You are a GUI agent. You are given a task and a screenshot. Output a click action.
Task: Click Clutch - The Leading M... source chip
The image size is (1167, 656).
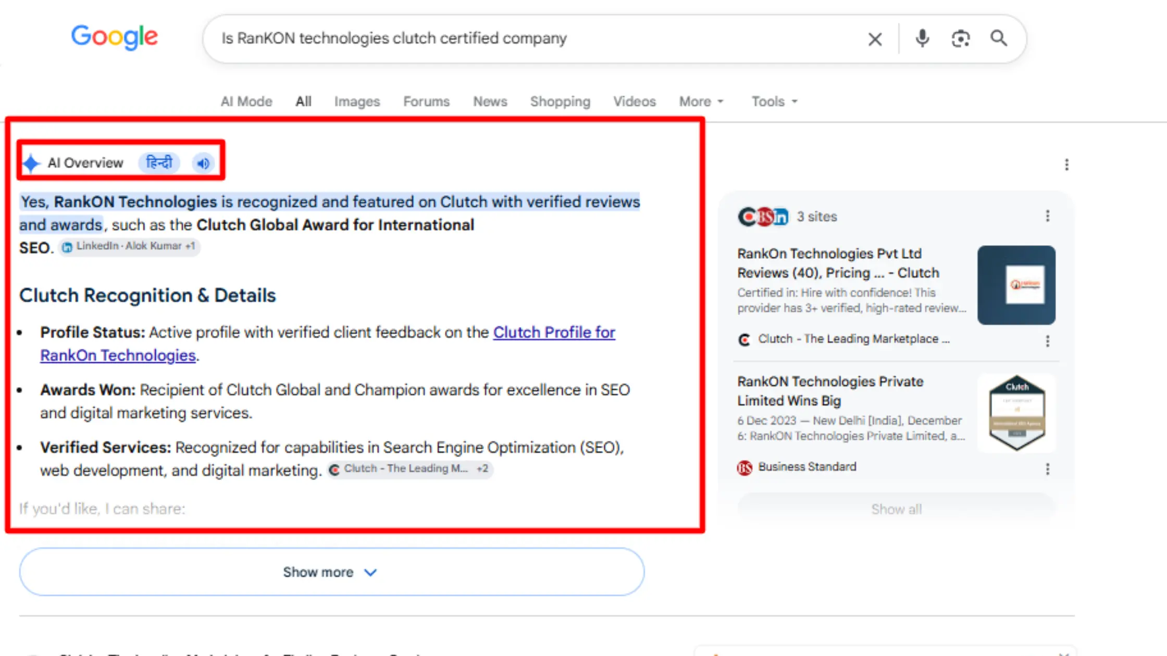pyautogui.click(x=410, y=469)
